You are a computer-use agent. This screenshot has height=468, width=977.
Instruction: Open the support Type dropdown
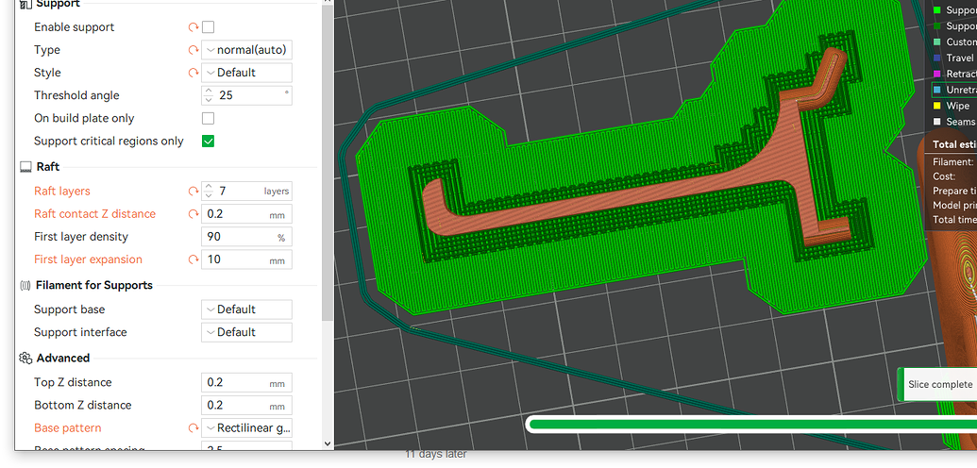(246, 50)
